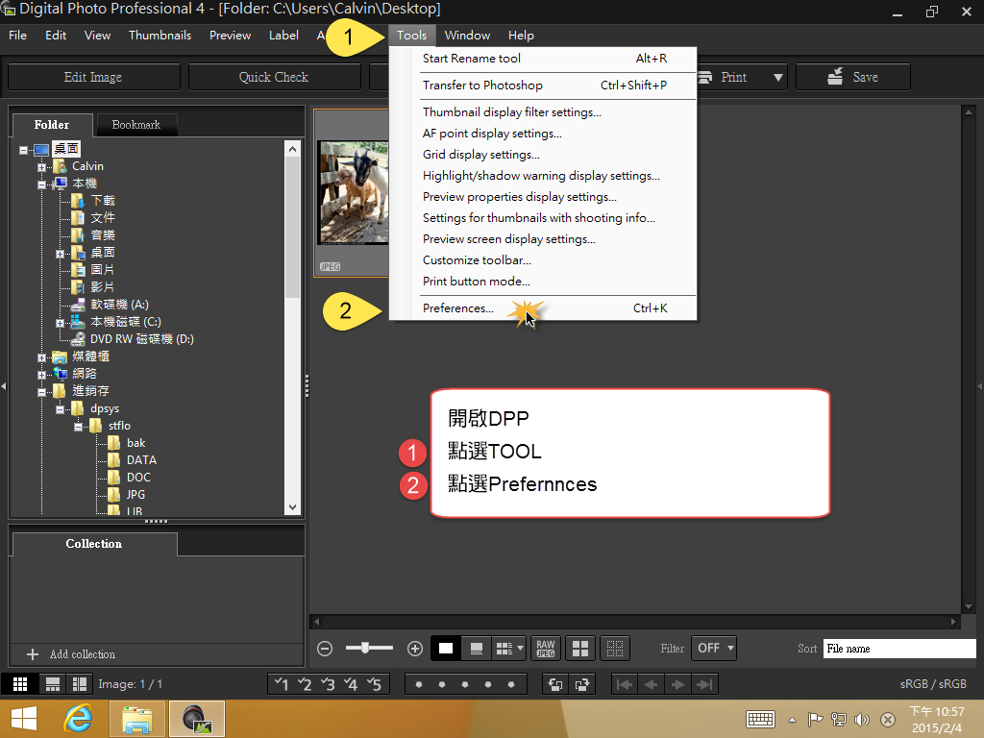
Task: Choose Preferences... from the Tools menu
Action: [543, 308]
